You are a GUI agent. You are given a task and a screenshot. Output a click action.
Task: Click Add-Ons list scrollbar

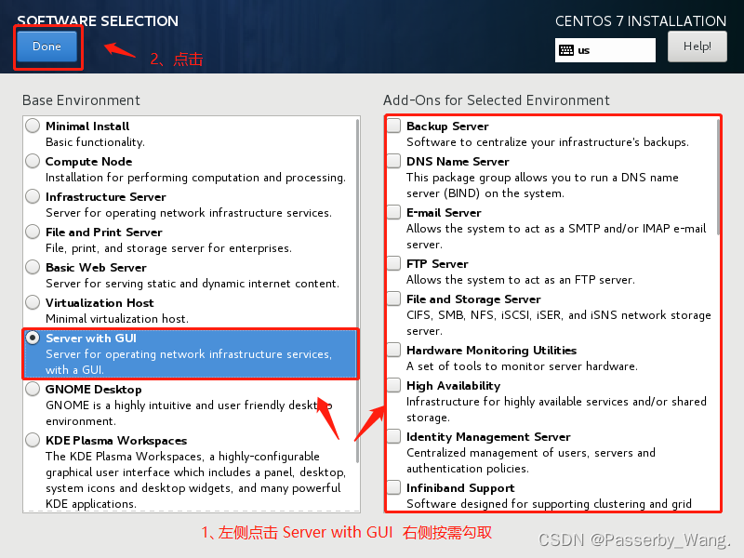[x=718, y=177]
